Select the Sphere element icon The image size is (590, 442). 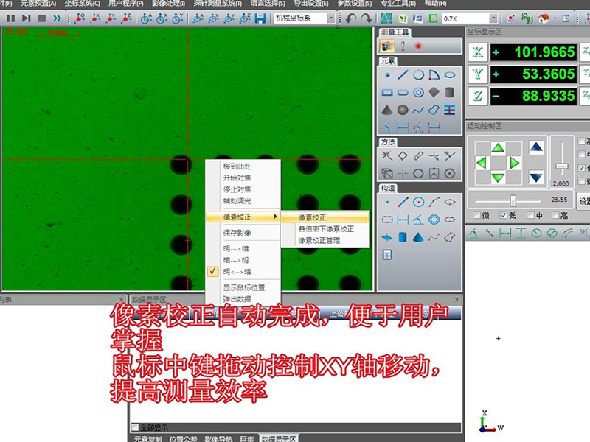tap(403, 110)
